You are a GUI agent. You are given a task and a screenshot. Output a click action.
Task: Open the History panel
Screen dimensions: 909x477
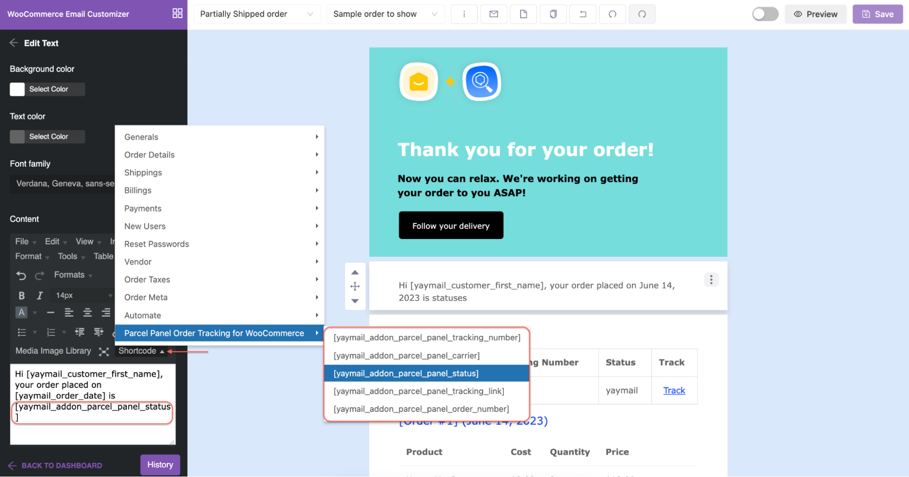(x=160, y=465)
